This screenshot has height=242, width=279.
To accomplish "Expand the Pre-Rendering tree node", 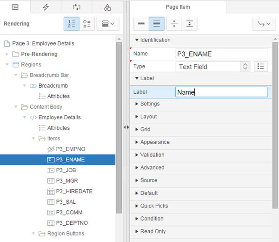I will (x=7, y=54).
